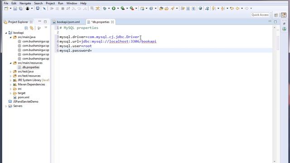Click the Save toolbar icon
The width and height of the screenshot is (290, 163).
15,9
